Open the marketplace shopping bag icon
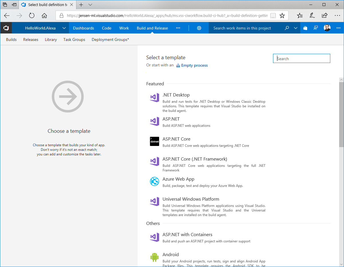 pos(305,28)
